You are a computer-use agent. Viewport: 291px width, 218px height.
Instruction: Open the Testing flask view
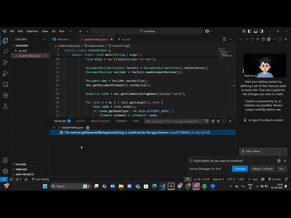5,106
